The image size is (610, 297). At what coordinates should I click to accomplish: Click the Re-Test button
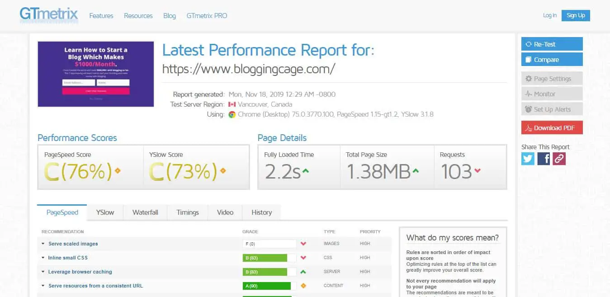[x=552, y=44]
